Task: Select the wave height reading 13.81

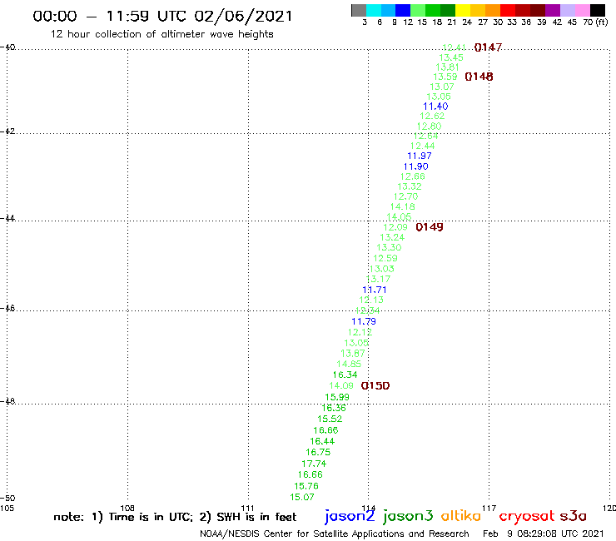Action: (448, 67)
